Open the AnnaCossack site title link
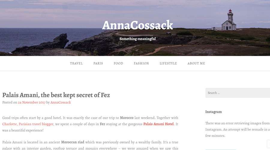The width and height of the screenshot is (270, 150). (137, 25)
